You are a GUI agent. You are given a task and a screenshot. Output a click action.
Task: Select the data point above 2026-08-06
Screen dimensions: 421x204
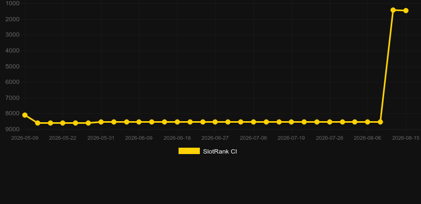368,122
